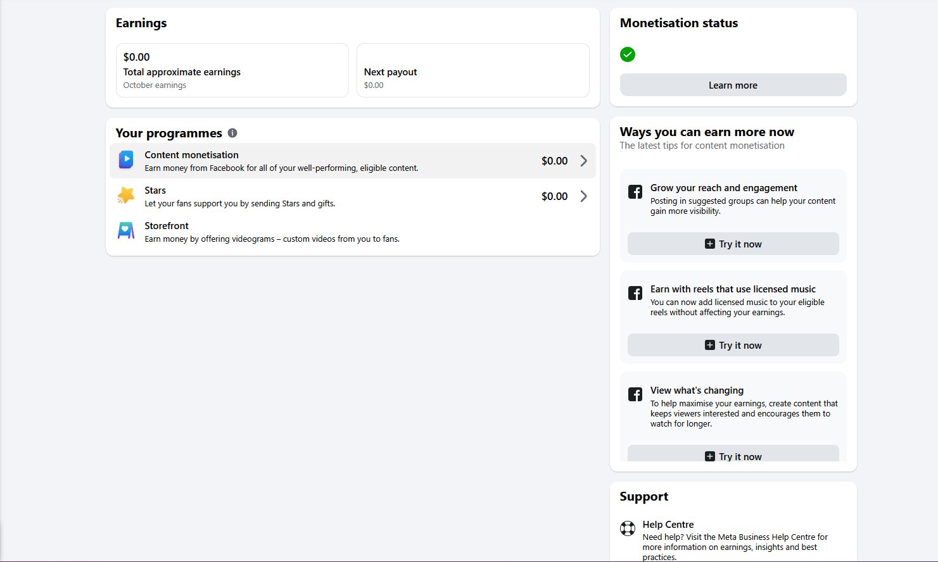938x562 pixels.
Task: Click Try it now under Grow your reach
Action: click(733, 244)
